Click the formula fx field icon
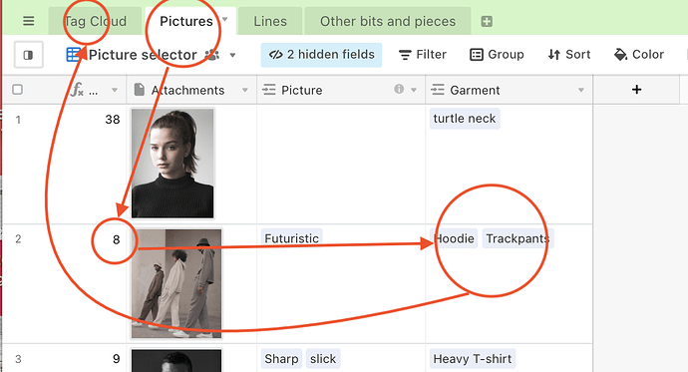 click(x=77, y=90)
